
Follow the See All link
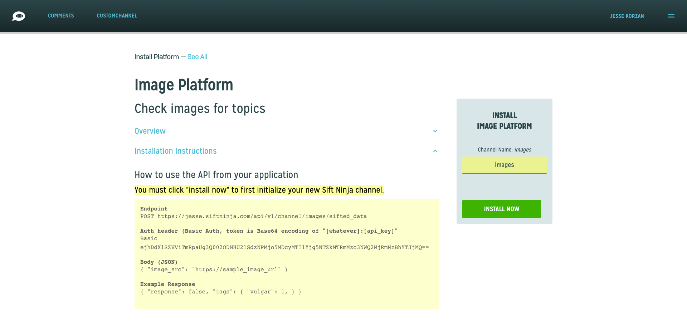(x=197, y=57)
